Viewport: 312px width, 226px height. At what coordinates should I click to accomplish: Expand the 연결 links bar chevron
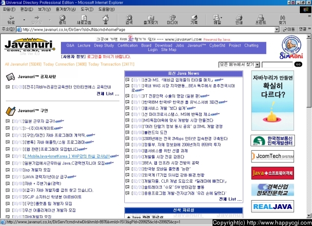310,29
